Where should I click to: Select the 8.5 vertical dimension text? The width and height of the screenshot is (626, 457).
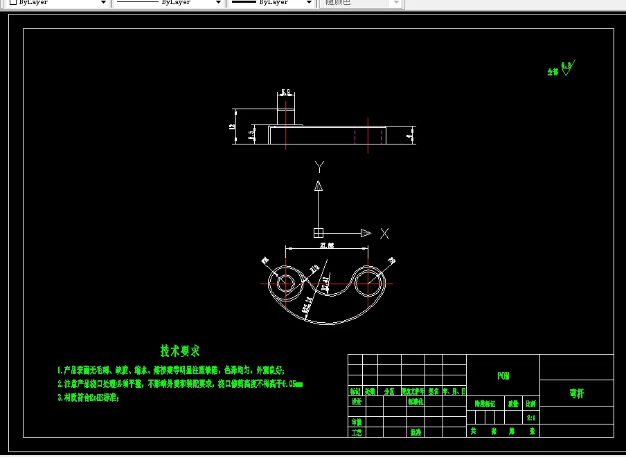coord(251,135)
